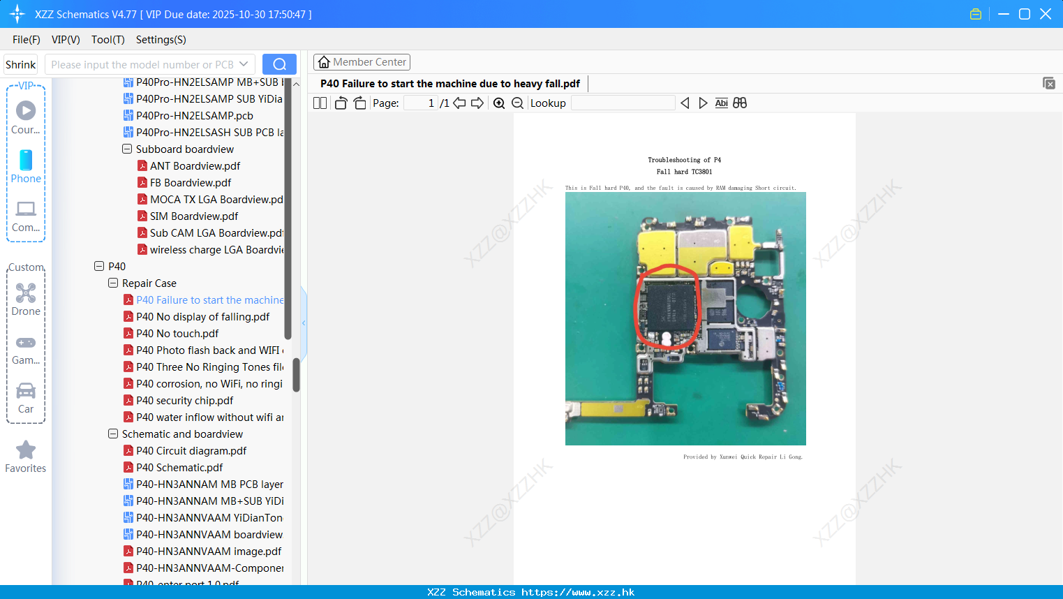Screen dimensions: 1063x599
Task: Open P40-HN3ANNAM MB PCB layer
Action: [x=203, y=484]
